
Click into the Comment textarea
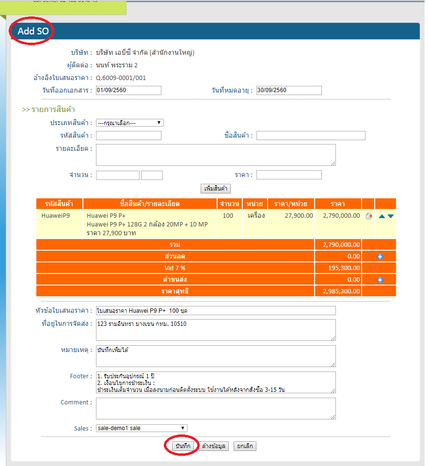[x=216, y=408]
